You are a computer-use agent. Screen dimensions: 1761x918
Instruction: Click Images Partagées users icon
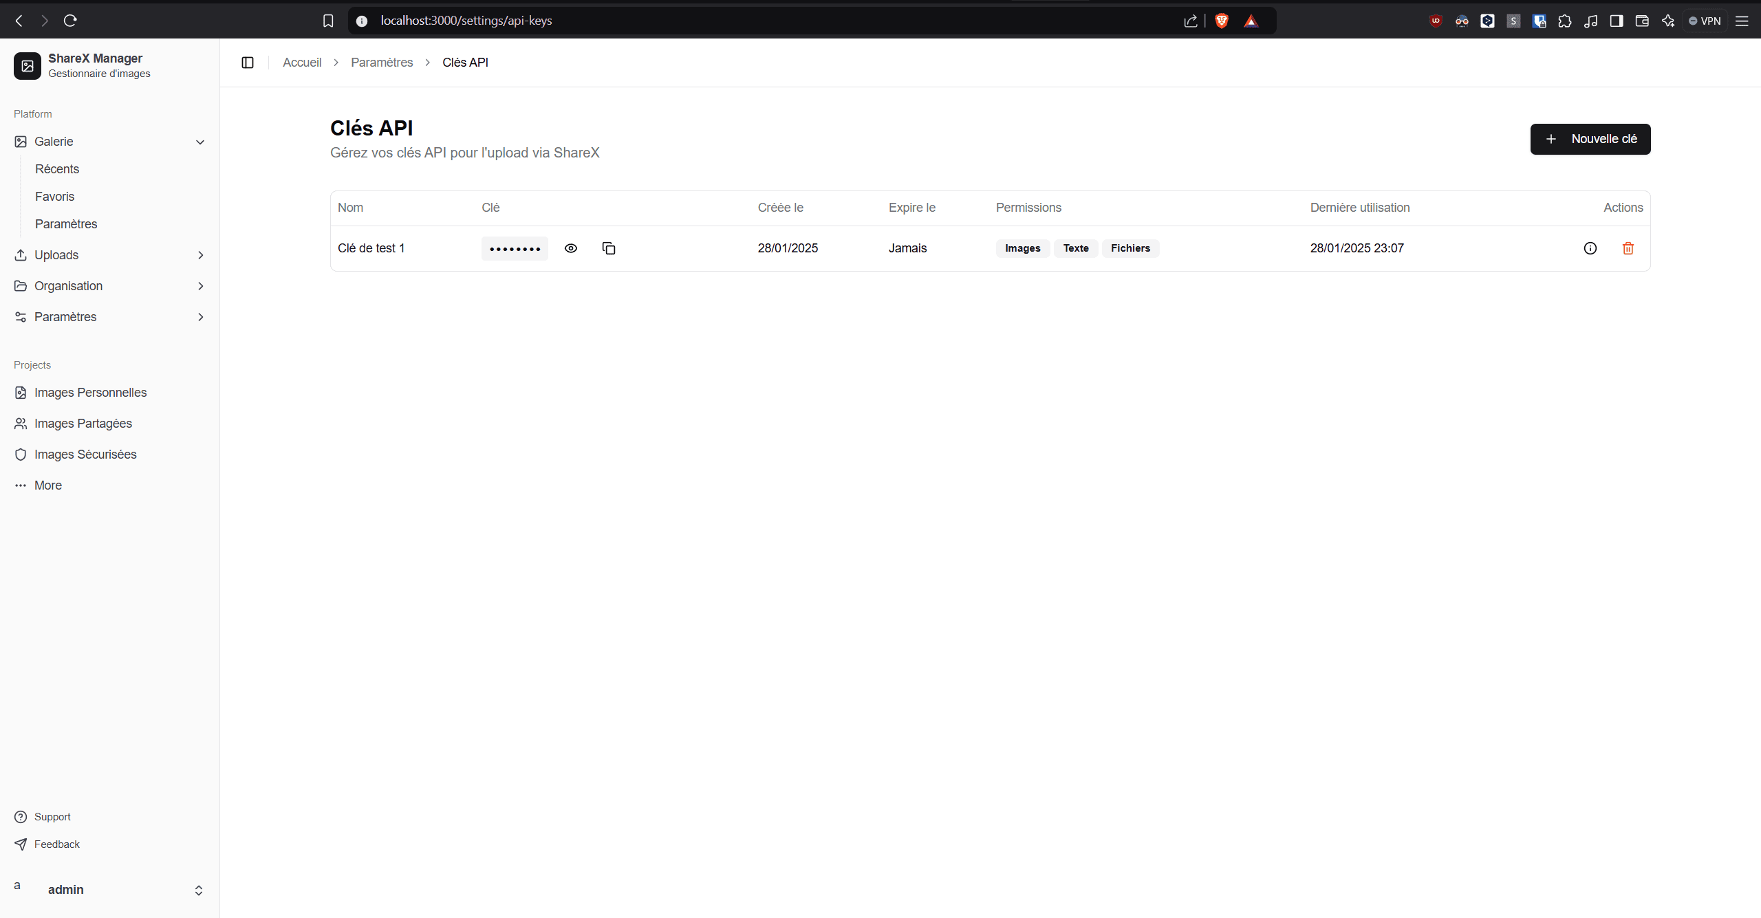(x=21, y=424)
